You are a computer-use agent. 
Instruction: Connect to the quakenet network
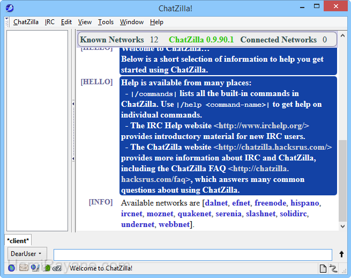(195, 214)
